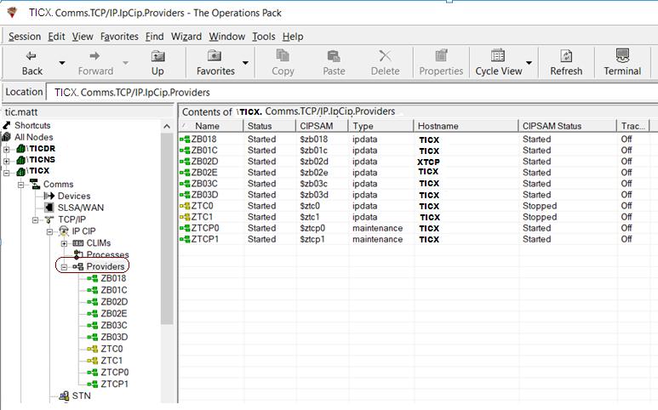This screenshot has height=410, width=658.
Task: Click the Cycle View toolbar icon
Action: point(498,56)
